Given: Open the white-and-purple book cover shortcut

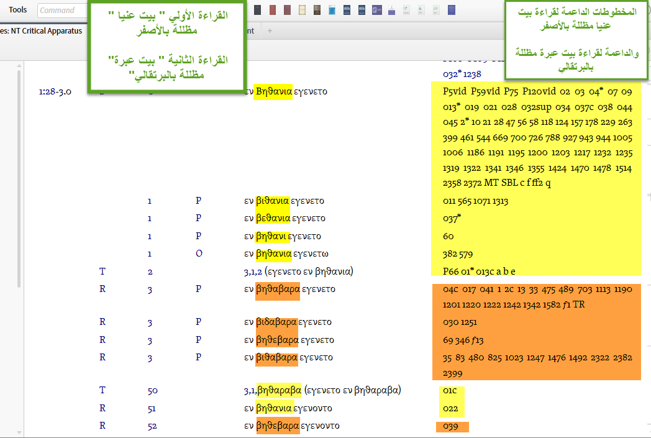Looking at the screenshot, I should [x=391, y=10].
